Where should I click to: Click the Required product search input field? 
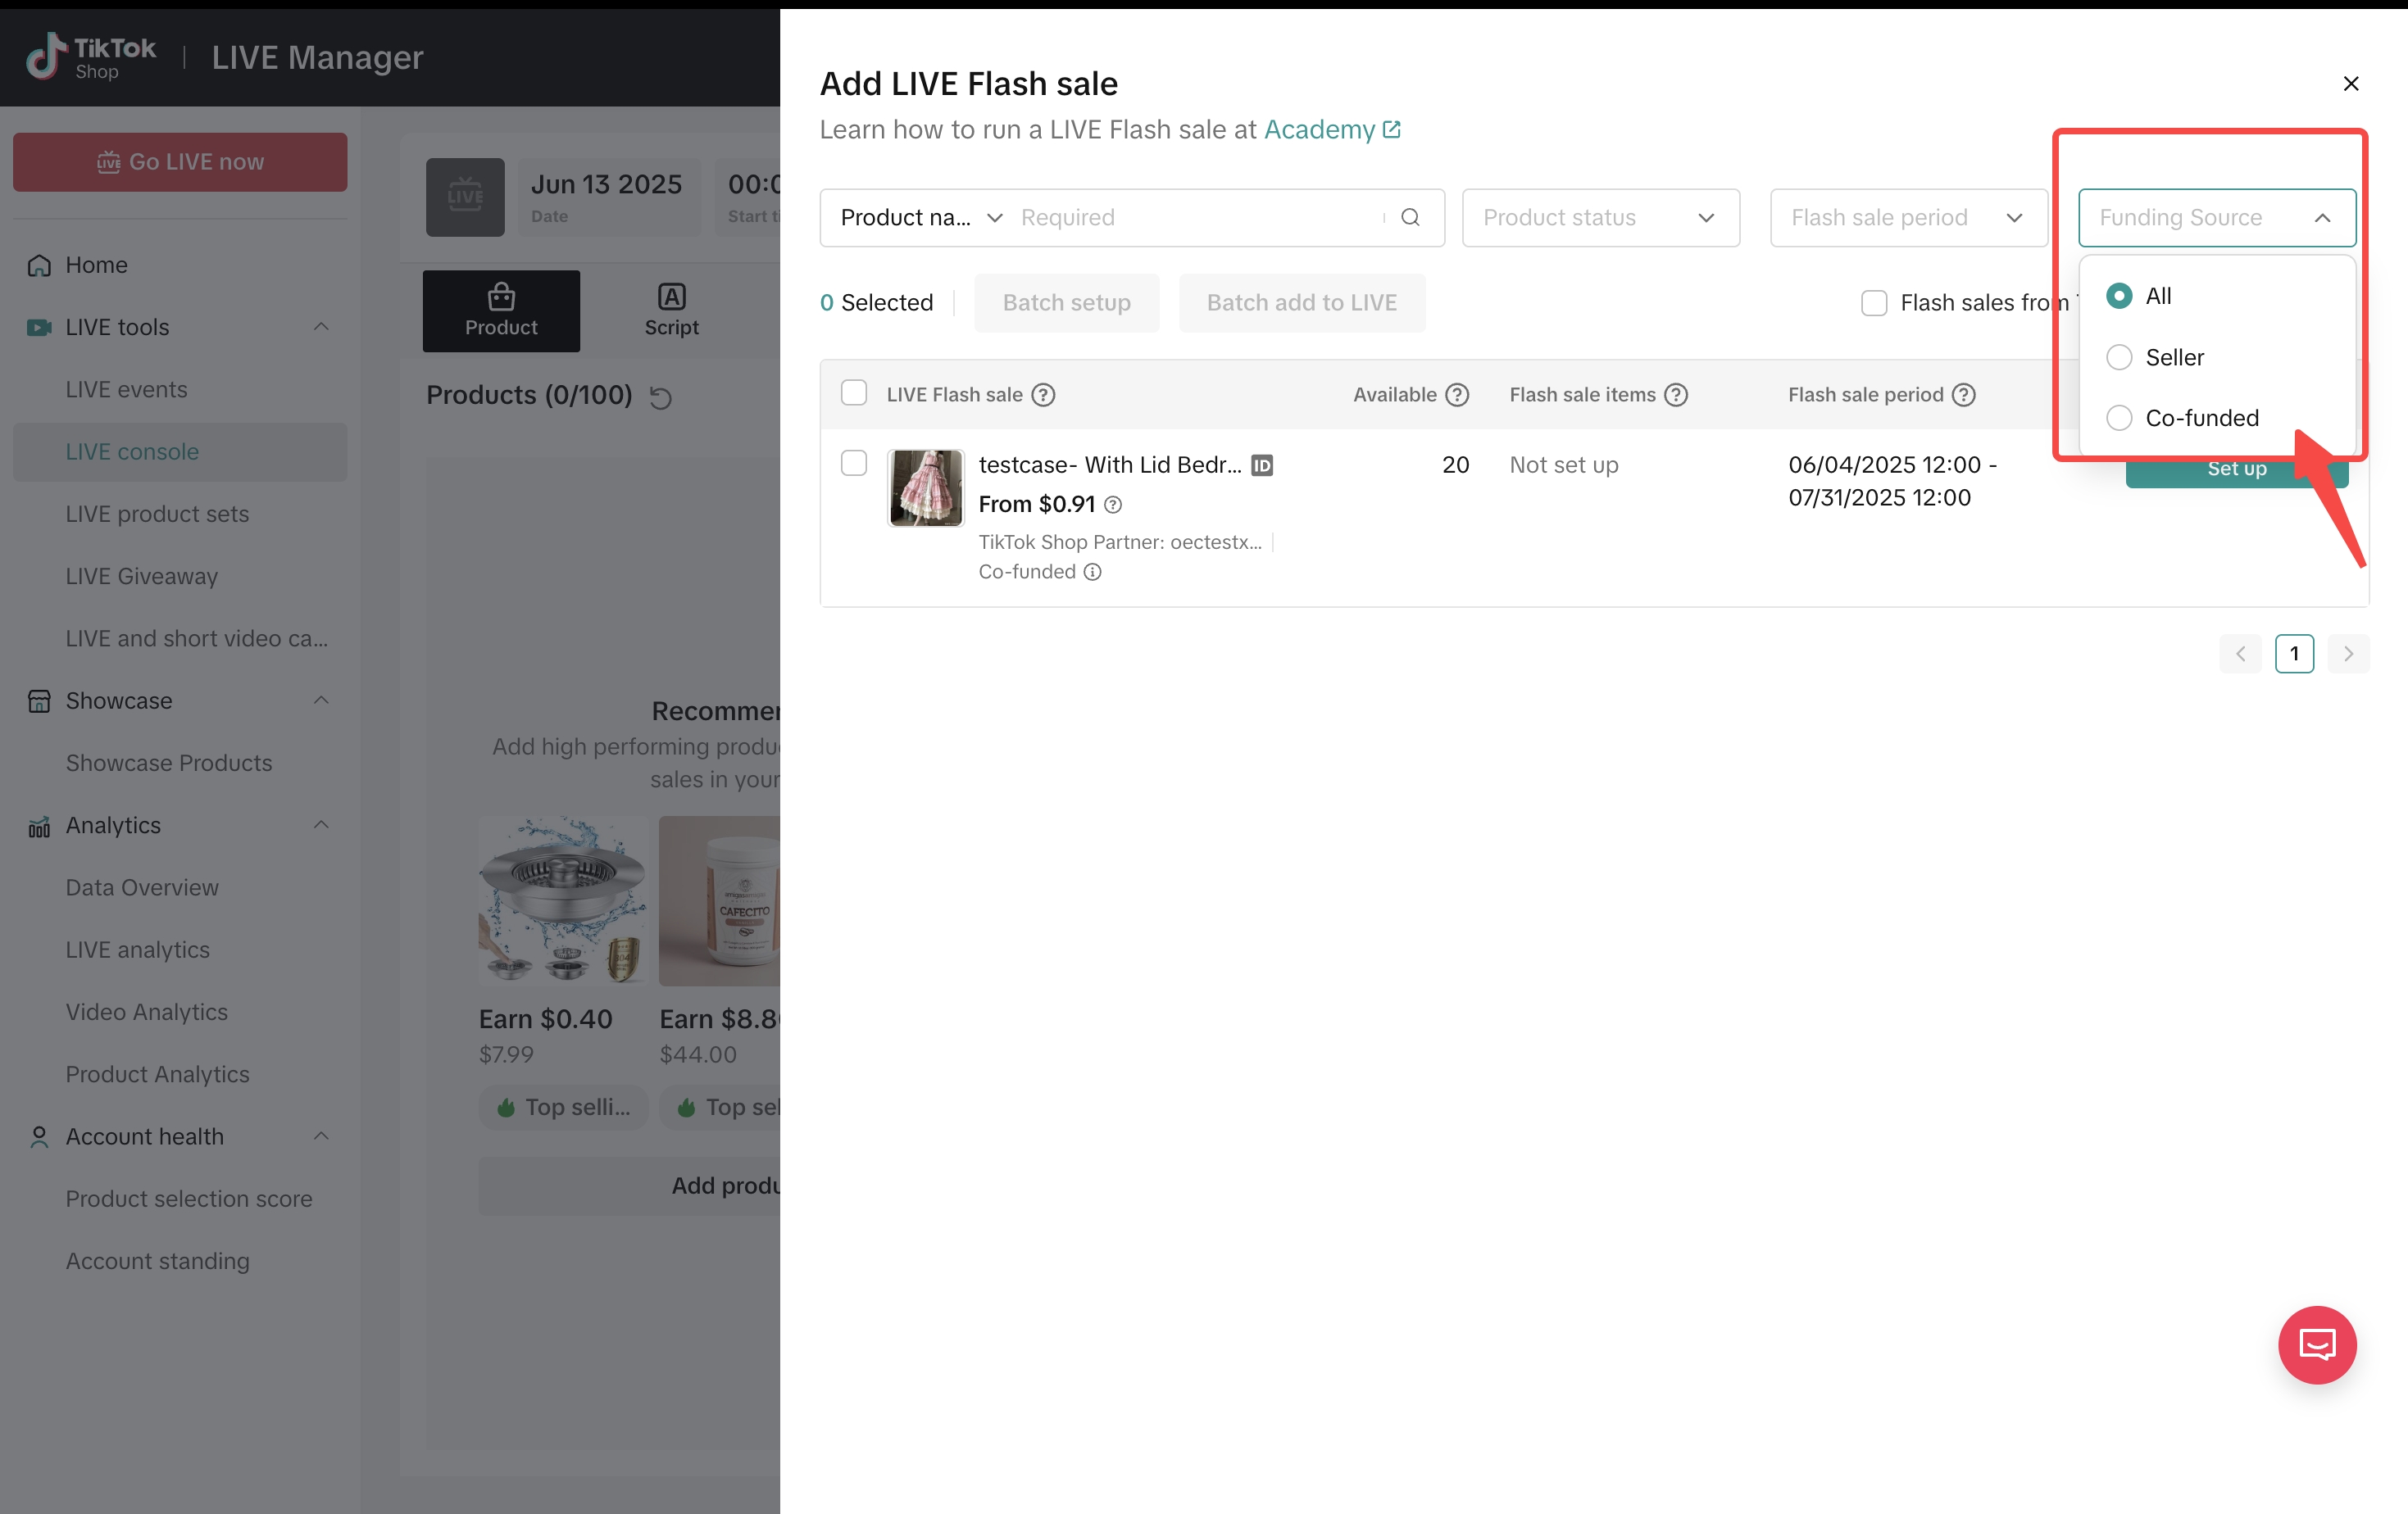1195,217
